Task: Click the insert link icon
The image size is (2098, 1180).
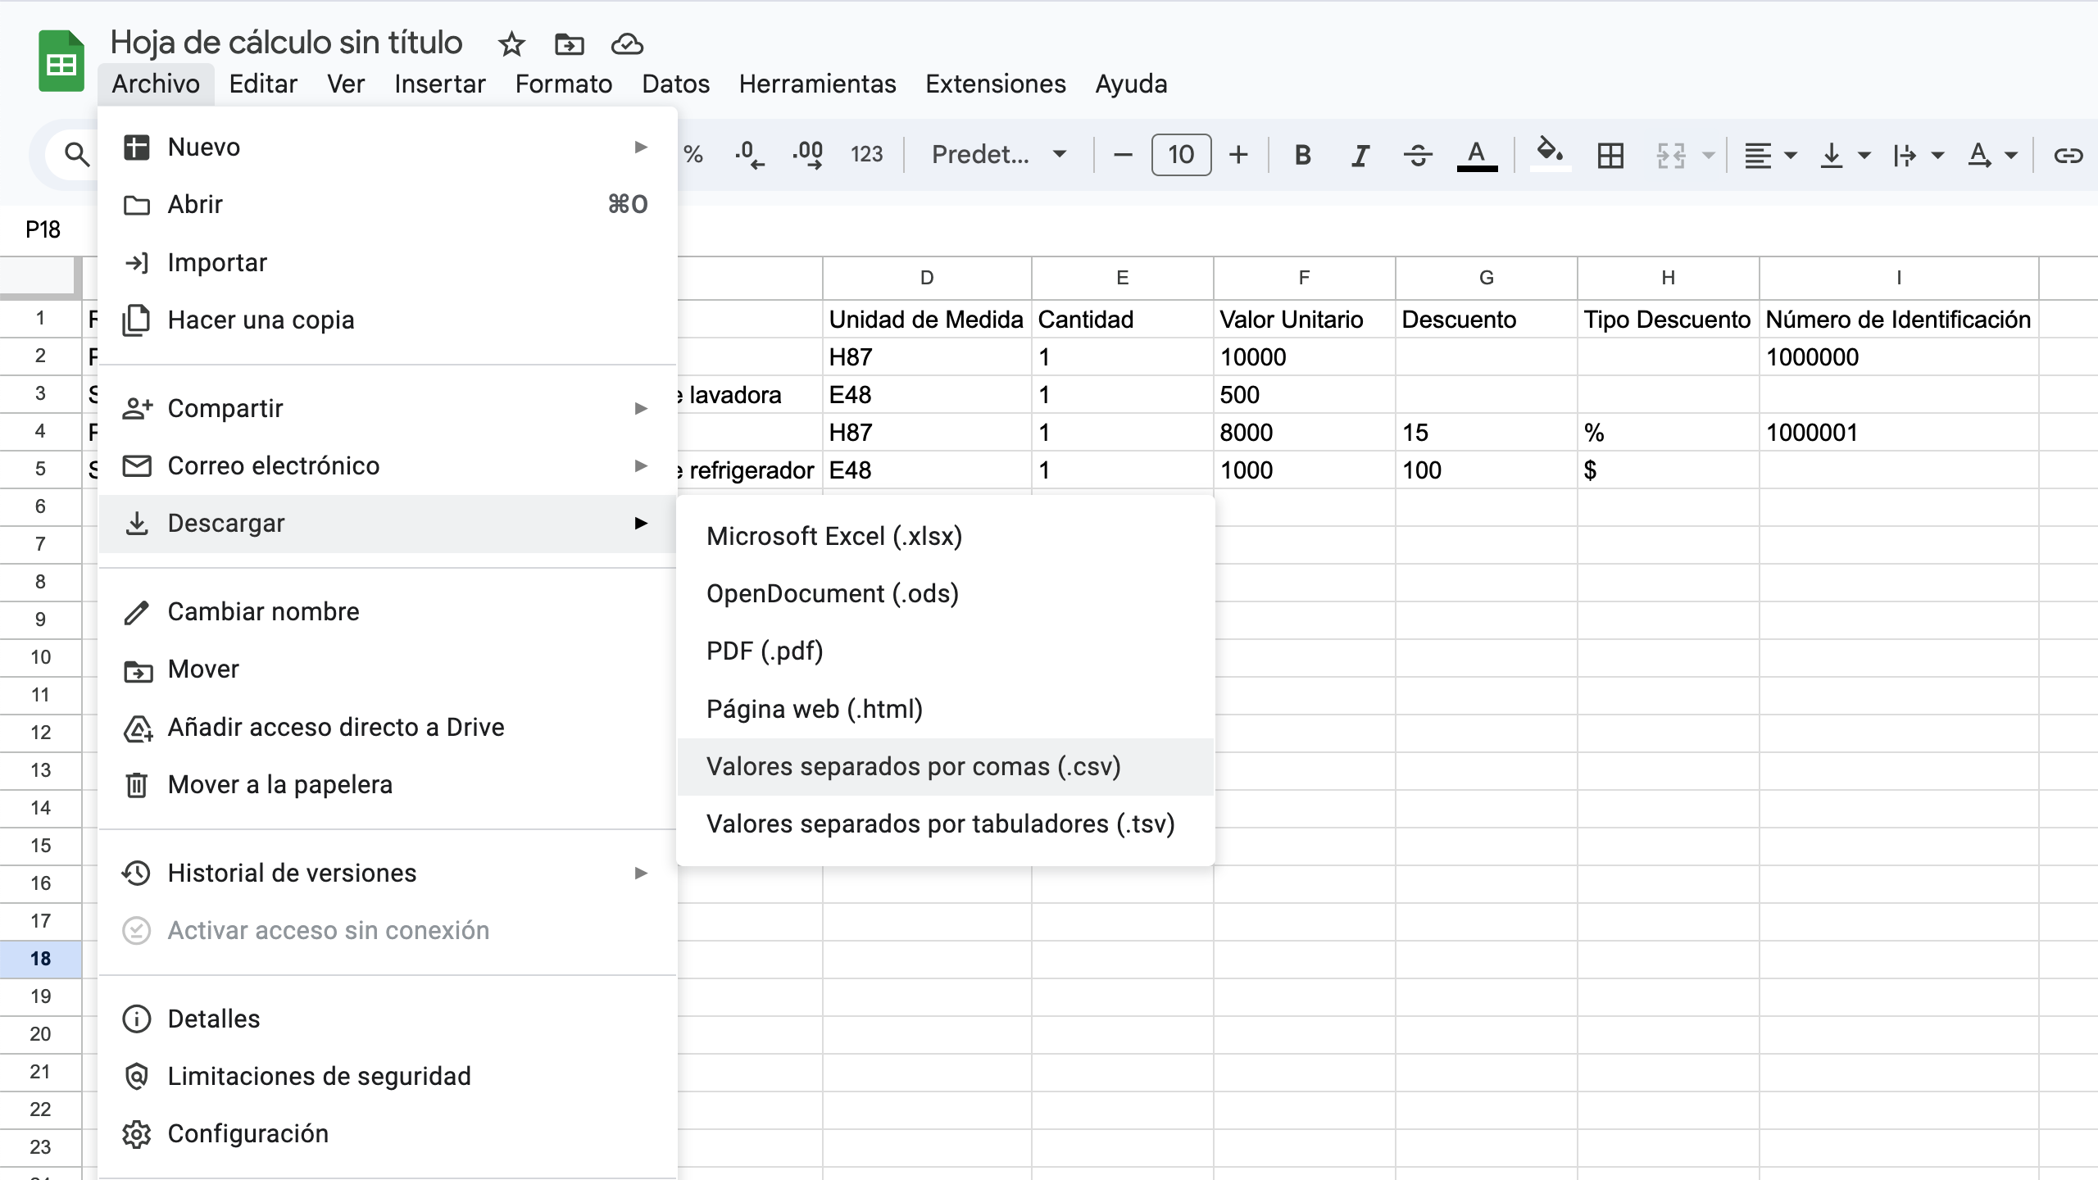Action: [2068, 155]
